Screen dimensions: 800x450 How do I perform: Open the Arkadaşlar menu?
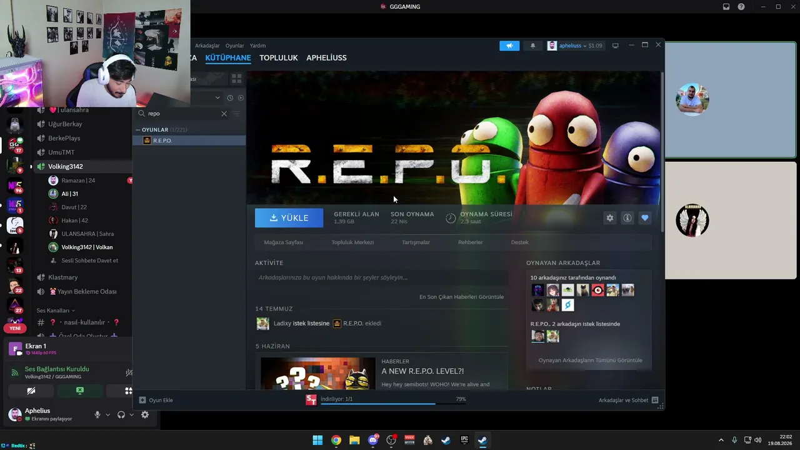207,46
